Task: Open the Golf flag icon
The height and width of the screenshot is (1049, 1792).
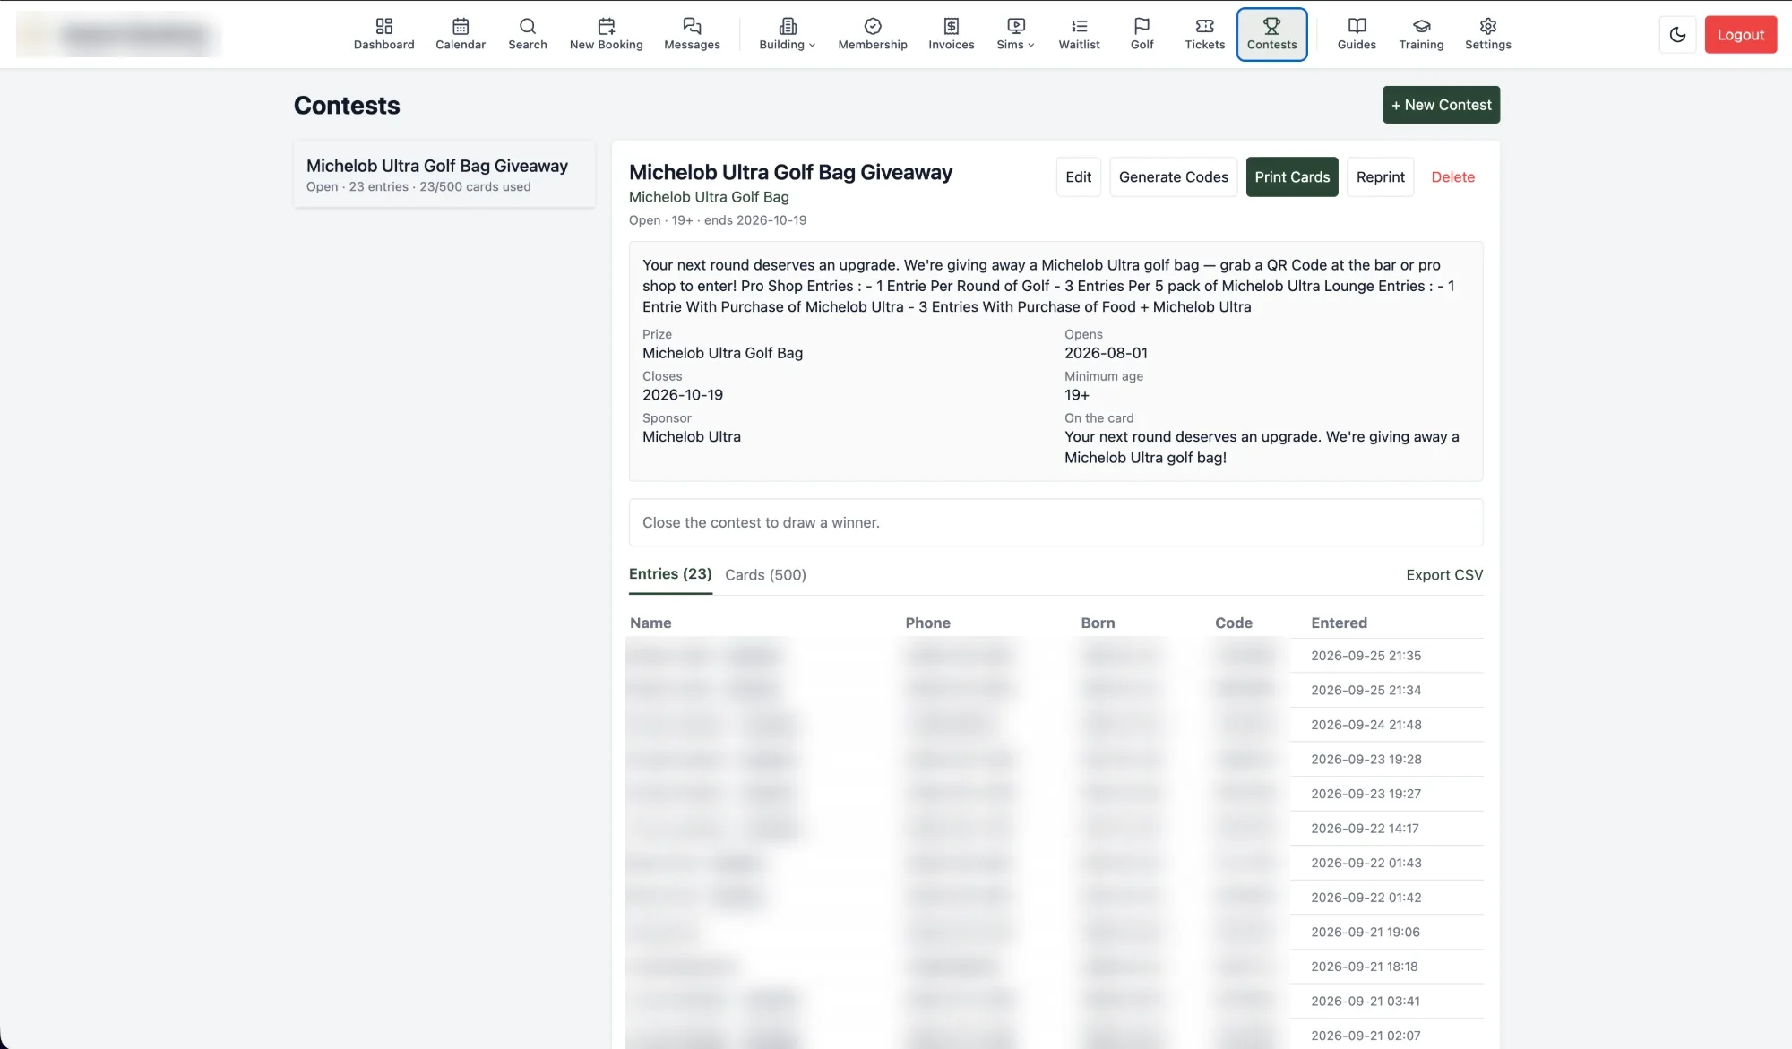Action: pyautogui.click(x=1142, y=26)
